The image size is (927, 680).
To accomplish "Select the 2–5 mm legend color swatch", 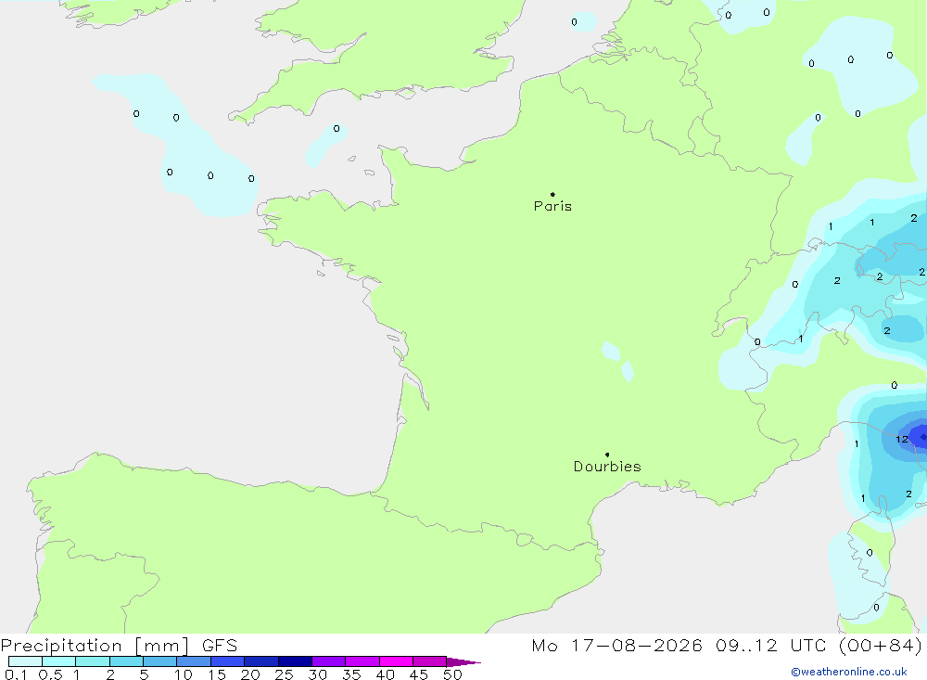I will (x=126, y=661).
